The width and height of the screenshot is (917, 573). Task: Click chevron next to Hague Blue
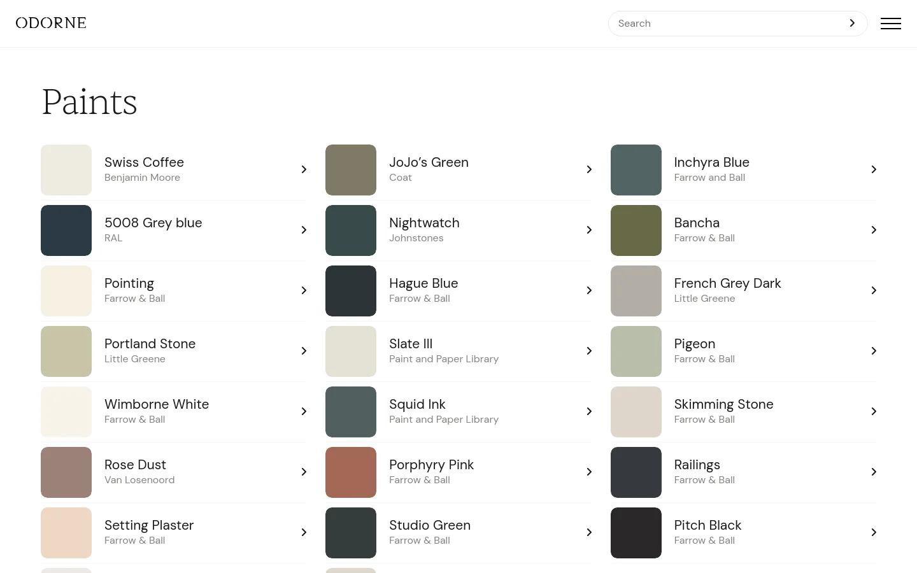tap(589, 290)
